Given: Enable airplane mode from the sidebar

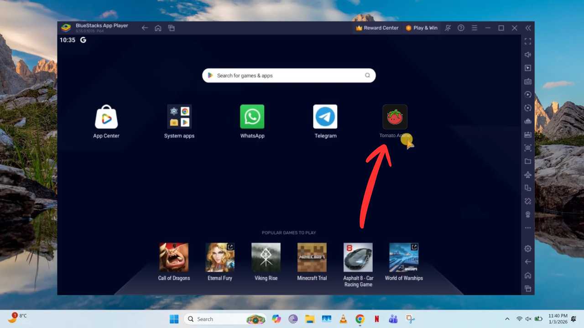Looking at the screenshot, I should (528, 174).
